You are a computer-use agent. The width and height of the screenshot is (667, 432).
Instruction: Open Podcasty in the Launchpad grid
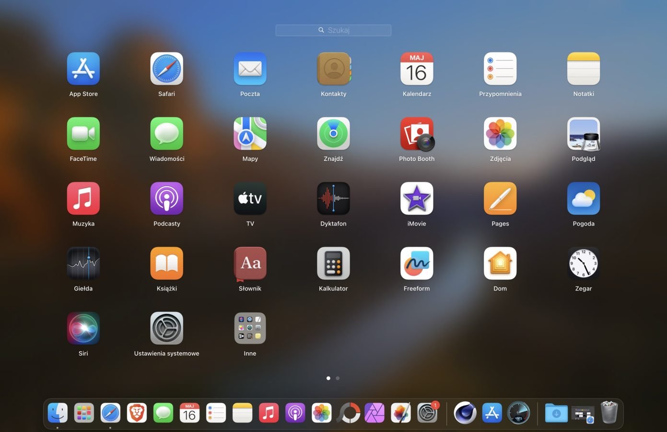[167, 198]
